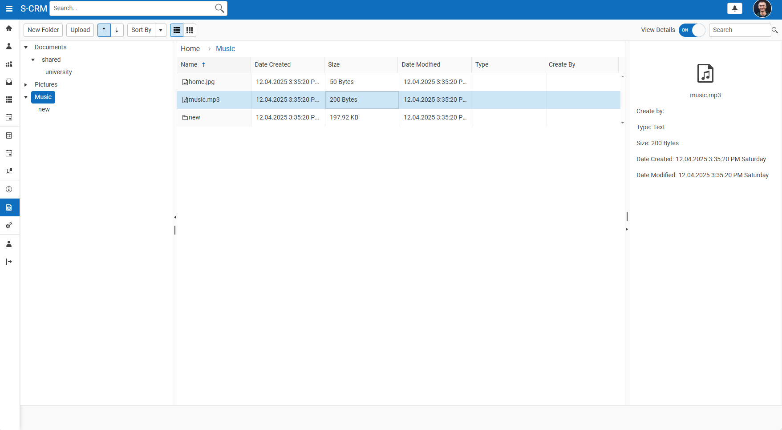Select the new folder row in list
Image resolution: width=782 pixels, height=430 pixels.
click(399, 117)
